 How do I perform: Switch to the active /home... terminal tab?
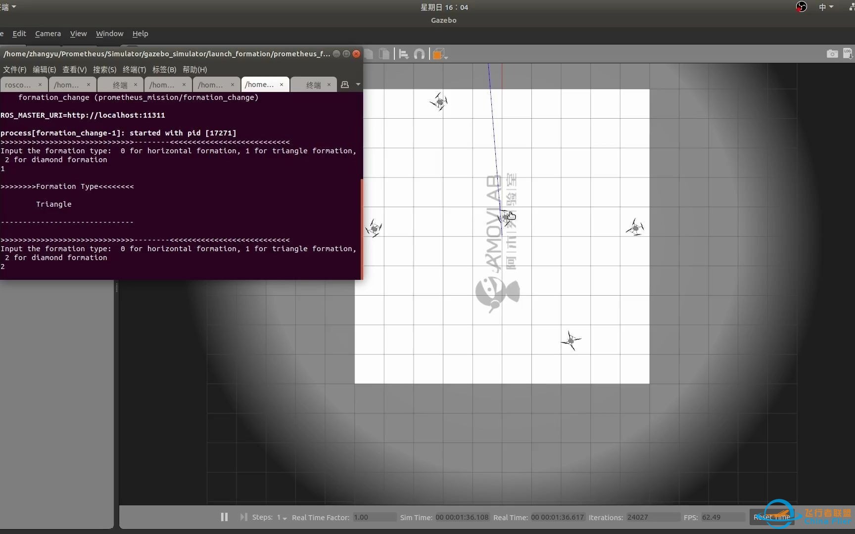click(x=260, y=85)
